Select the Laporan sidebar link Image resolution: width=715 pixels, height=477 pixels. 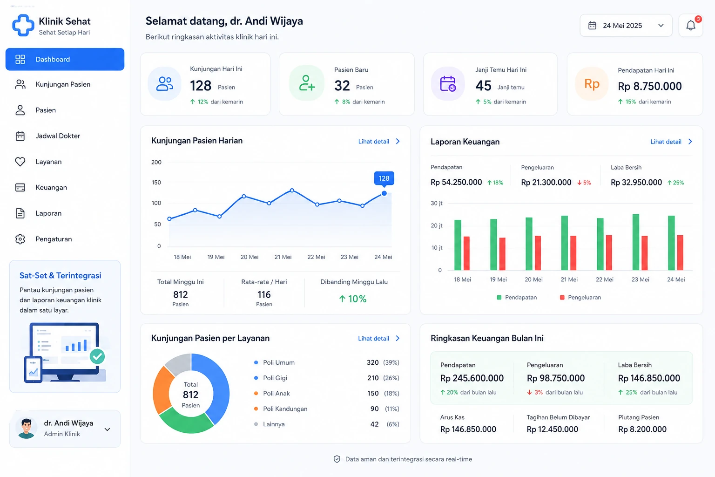(65, 213)
